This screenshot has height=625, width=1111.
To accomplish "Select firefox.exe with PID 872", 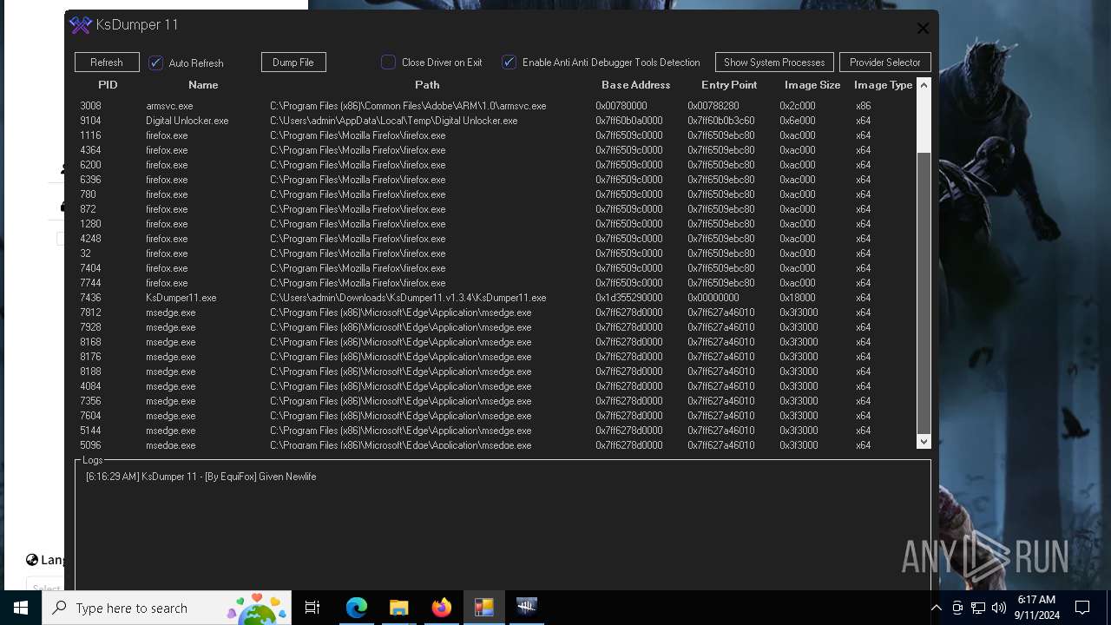I will point(495,209).
